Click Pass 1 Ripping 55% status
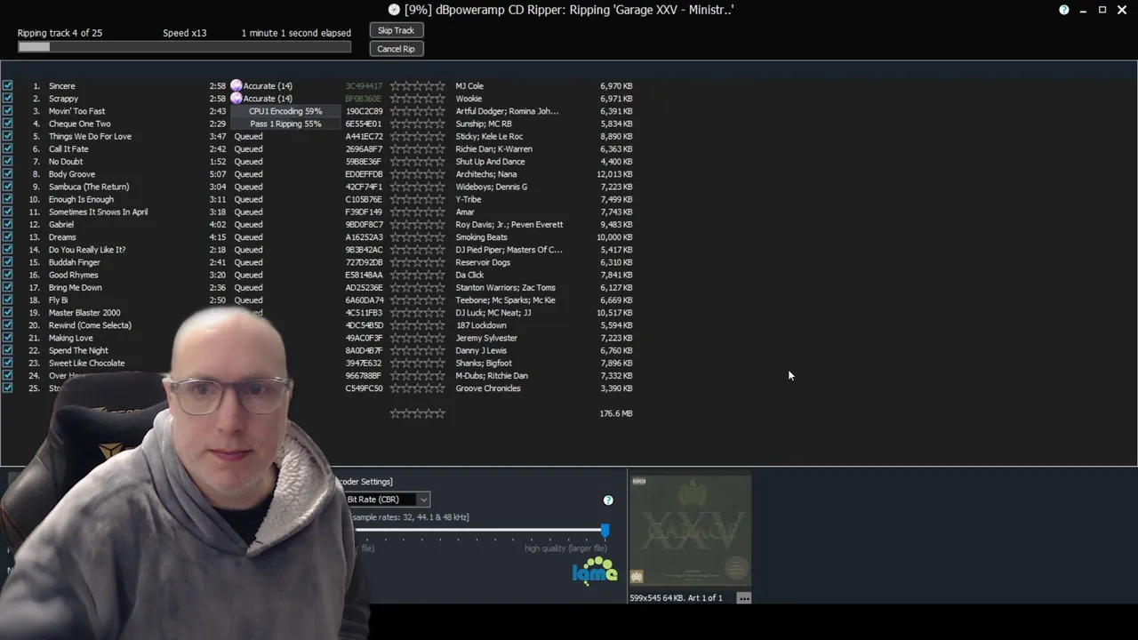Image resolution: width=1138 pixels, height=640 pixels. click(285, 124)
